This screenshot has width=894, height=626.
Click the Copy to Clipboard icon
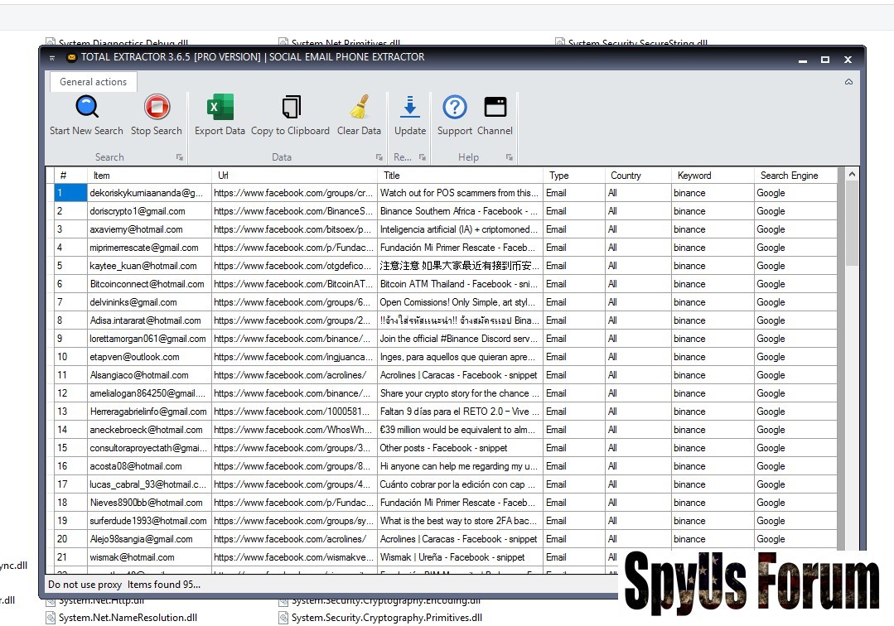pyautogui.click(x=290, y=108)
